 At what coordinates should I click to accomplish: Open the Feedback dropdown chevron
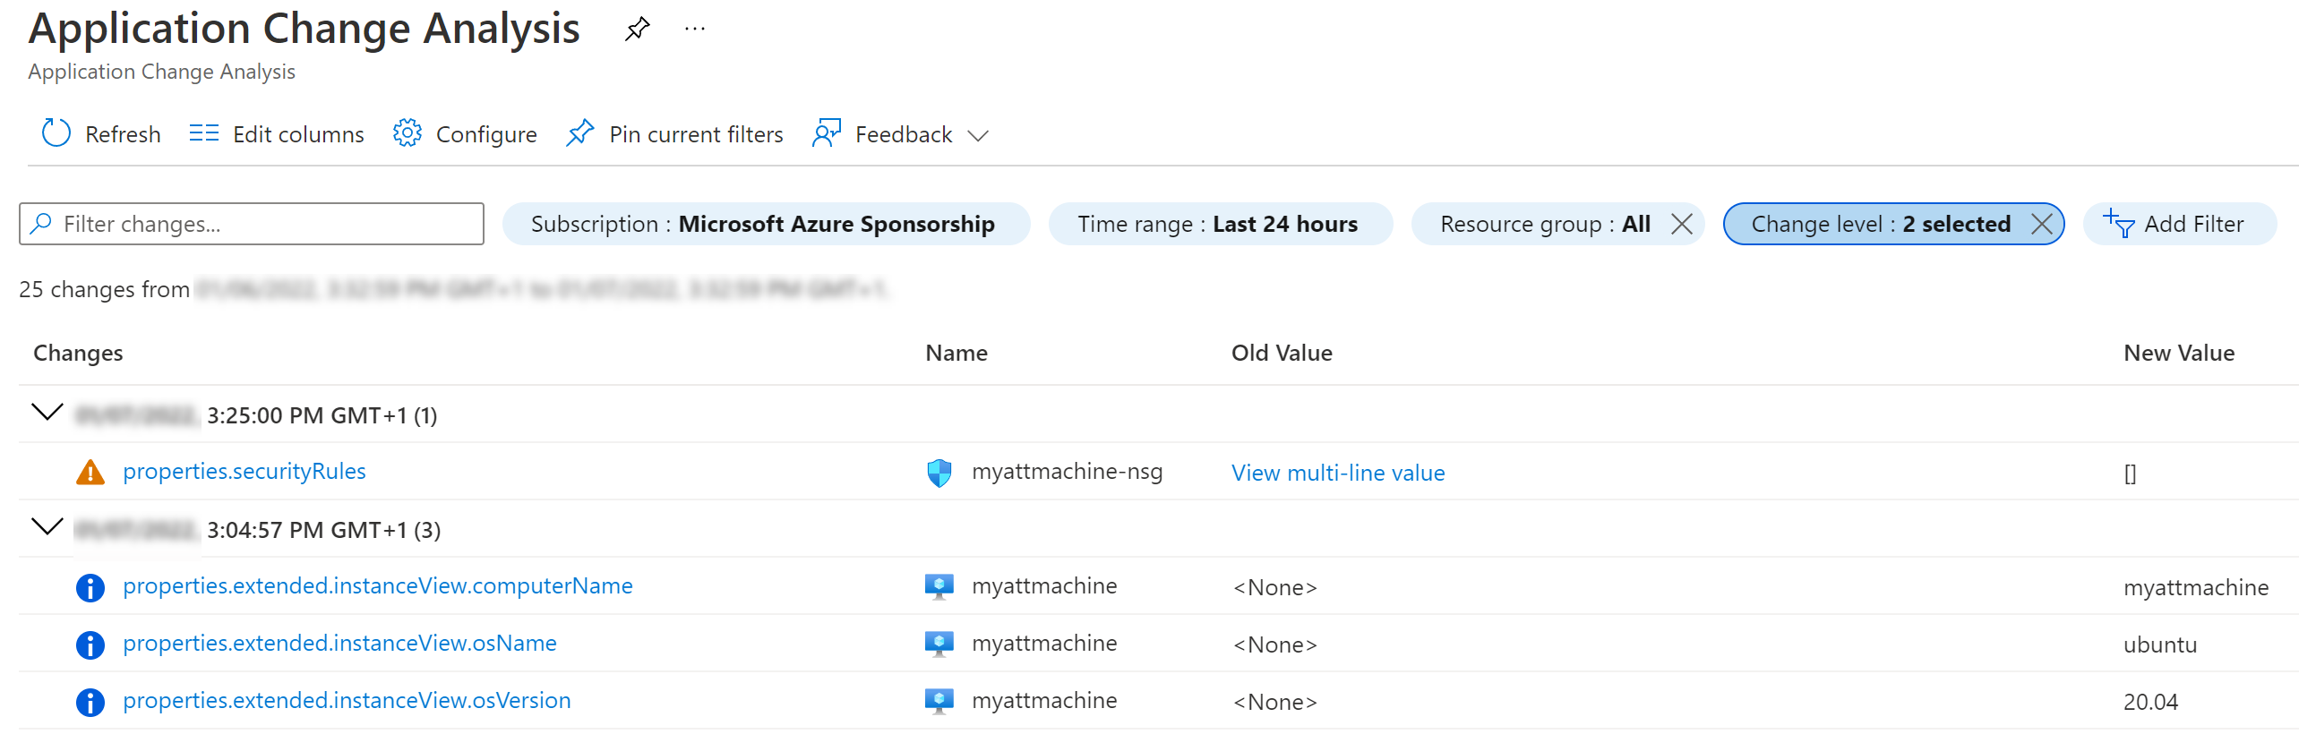click(x=979, y=135)
